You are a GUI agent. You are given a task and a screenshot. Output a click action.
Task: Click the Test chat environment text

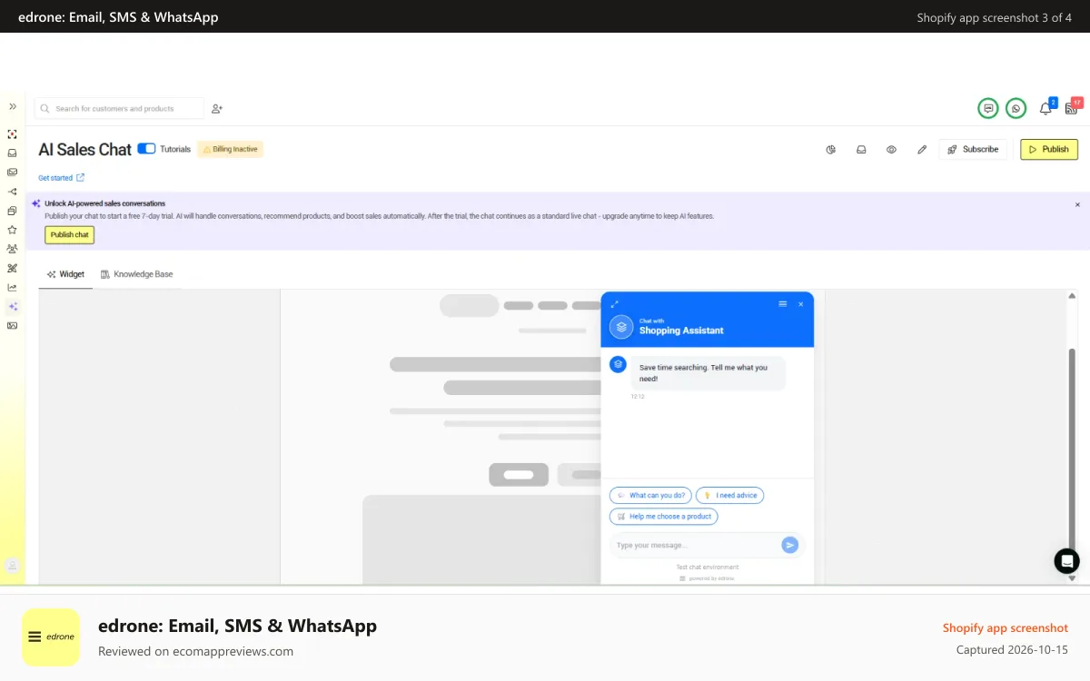[707, 567]
